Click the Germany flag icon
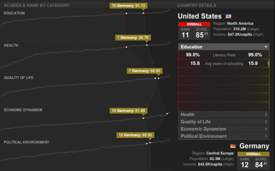The width and height of the screenshot is (275, 171). pyautogui.click(x=233, y=146)
